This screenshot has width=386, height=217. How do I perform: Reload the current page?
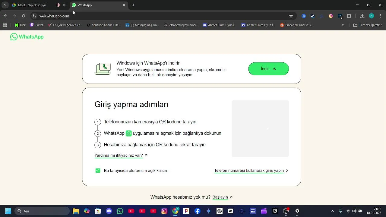(24, 16)
